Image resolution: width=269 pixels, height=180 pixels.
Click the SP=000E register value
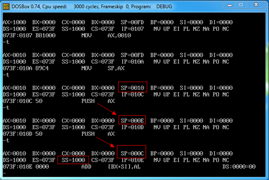point(132,121)
